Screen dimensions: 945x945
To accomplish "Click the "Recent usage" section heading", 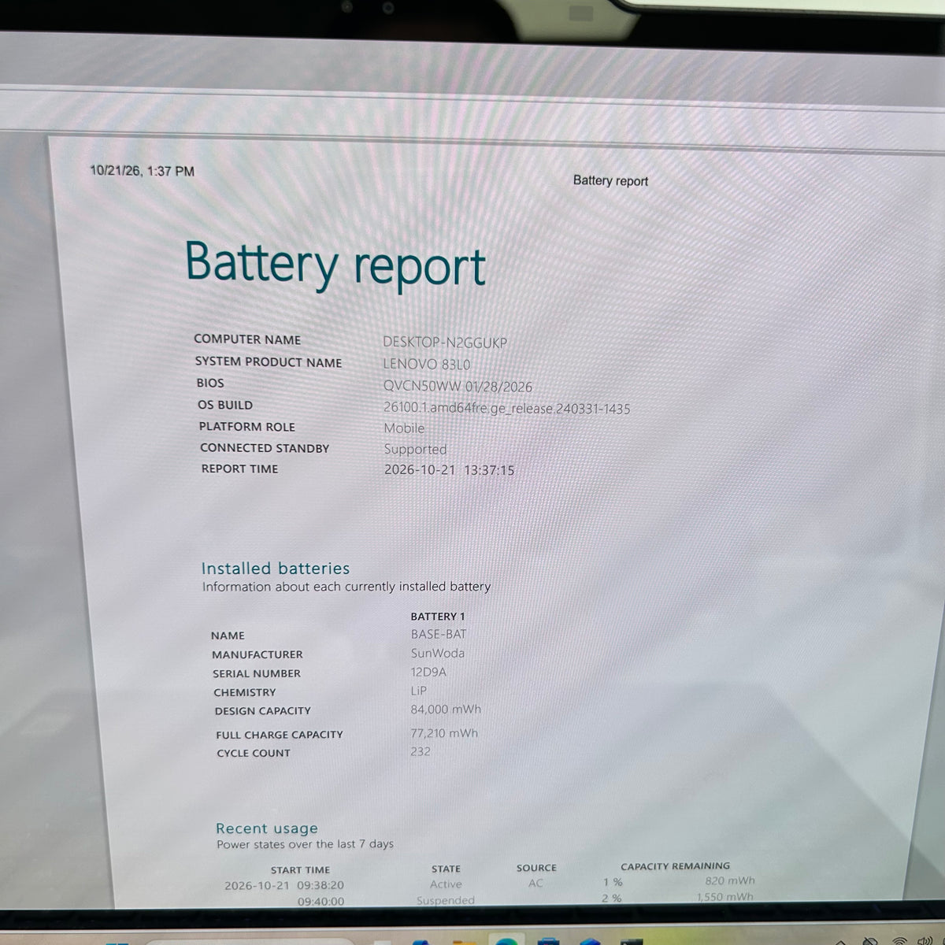I will click(x=267, y=828).
